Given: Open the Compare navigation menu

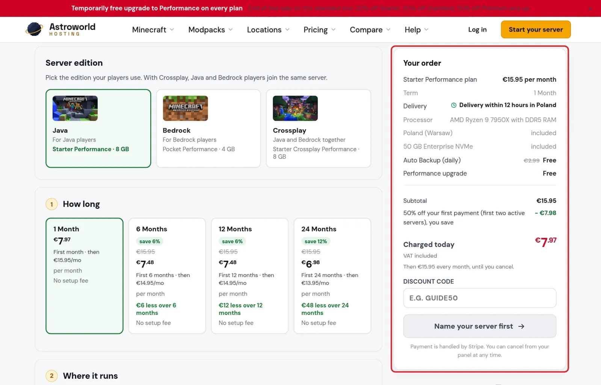Looking at the screenshot, I should 370,30.
